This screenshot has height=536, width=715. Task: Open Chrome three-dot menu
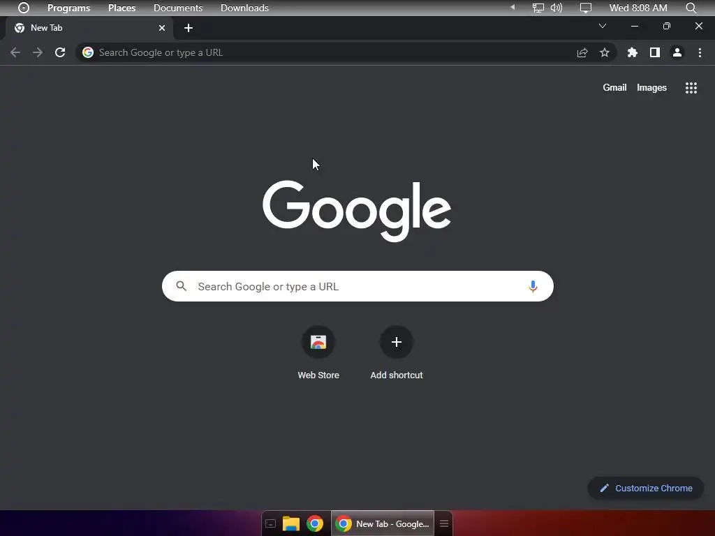pyautogui.click(x=700, y=52)
